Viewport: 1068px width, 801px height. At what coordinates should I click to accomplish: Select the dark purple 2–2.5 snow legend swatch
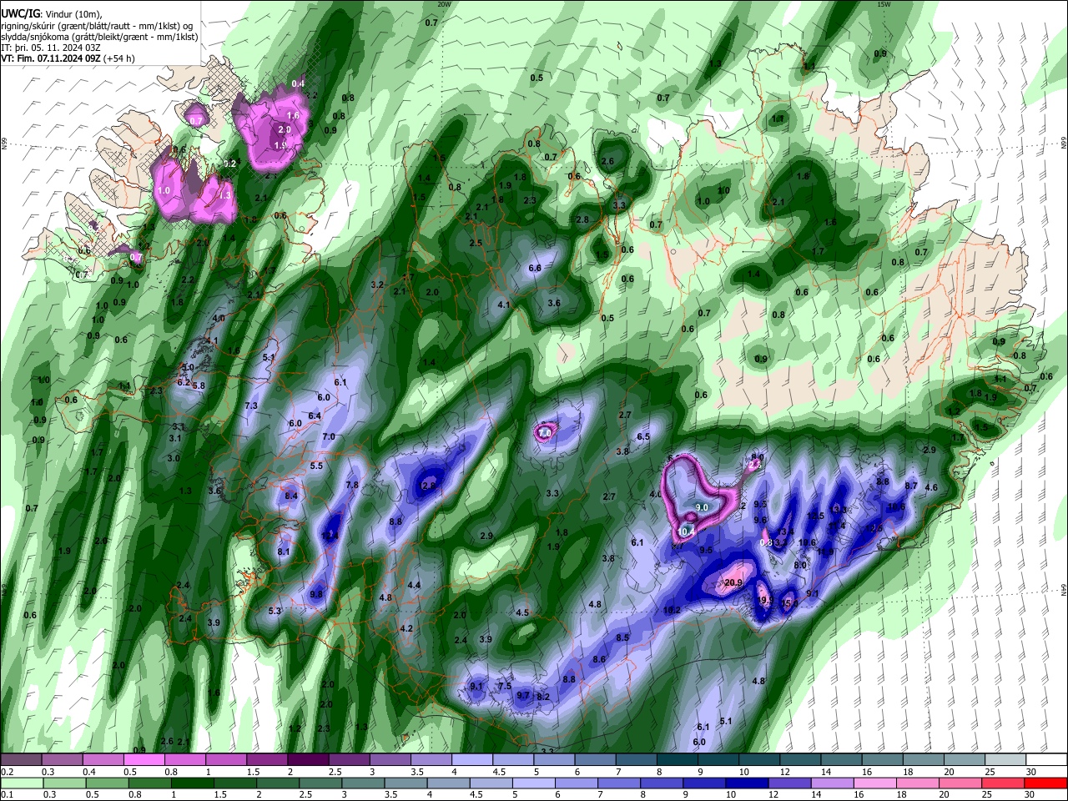coord(308,760)
